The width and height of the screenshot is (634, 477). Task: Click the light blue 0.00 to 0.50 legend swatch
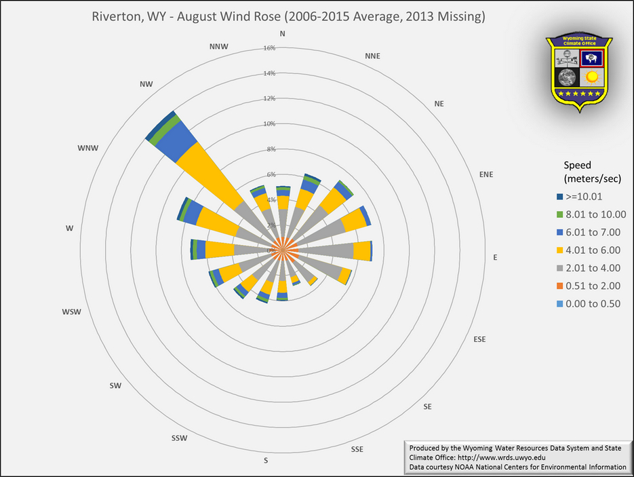click(559, 303)
